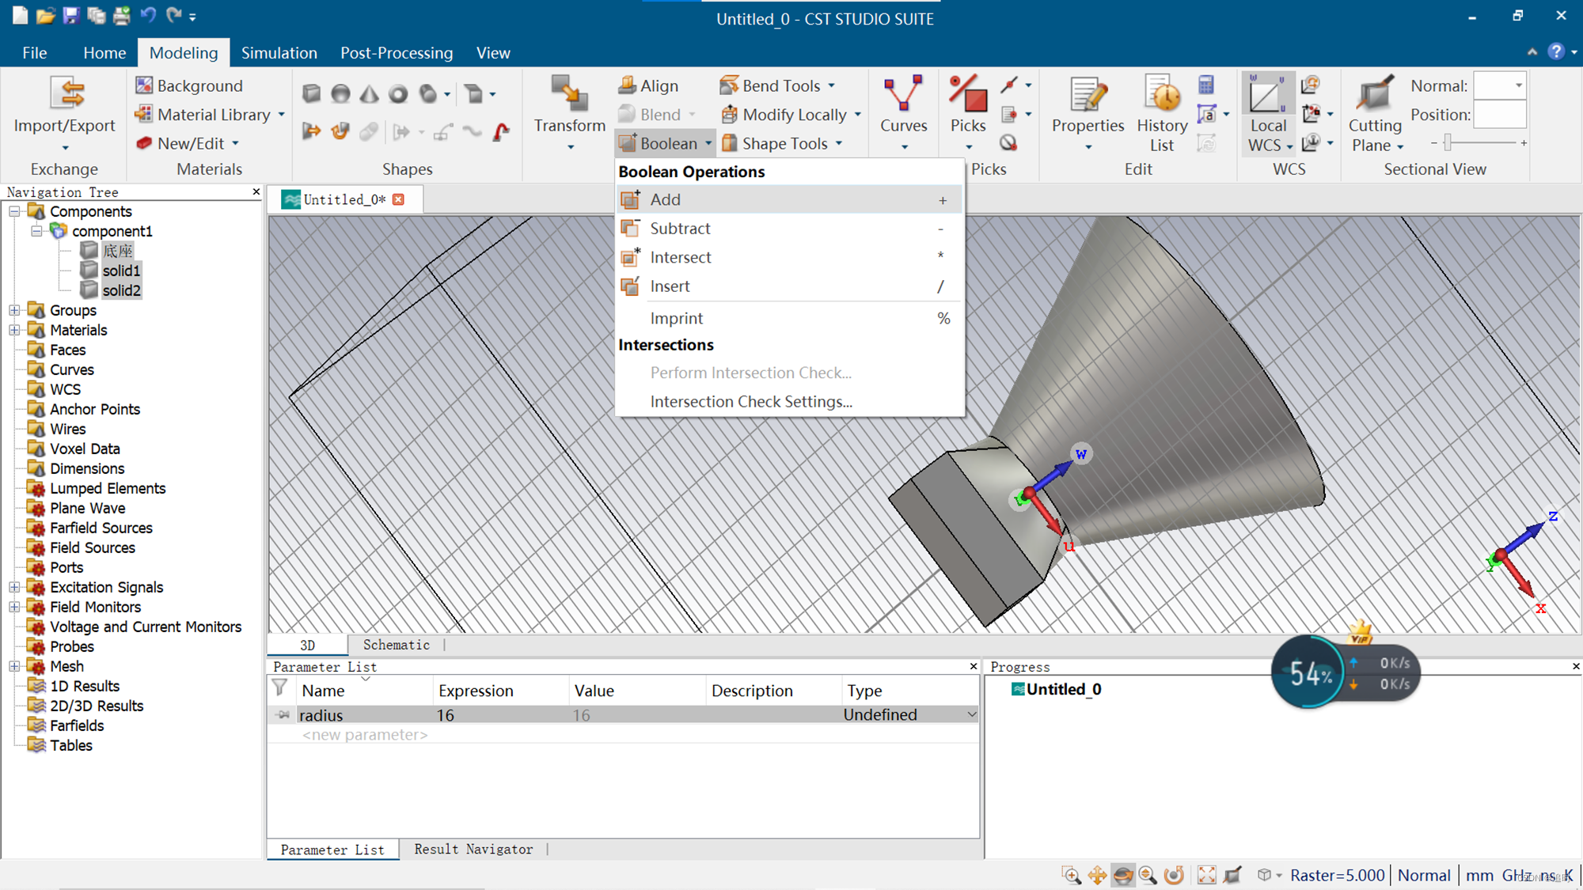
Task: Open the Normal direction dropdown
Action: tap(1518, 85)
